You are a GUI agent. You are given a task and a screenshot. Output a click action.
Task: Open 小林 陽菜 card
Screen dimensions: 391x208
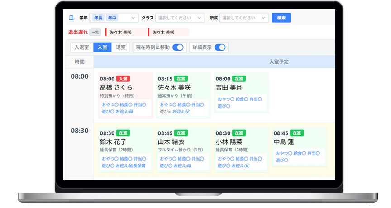241,150
